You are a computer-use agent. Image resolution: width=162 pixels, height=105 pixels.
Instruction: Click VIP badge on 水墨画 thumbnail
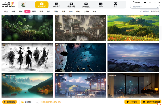coord(4,45)
